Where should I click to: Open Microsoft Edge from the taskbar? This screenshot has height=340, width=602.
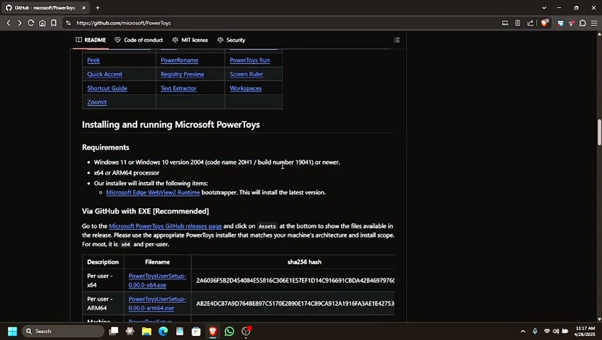tap(163, 331)
